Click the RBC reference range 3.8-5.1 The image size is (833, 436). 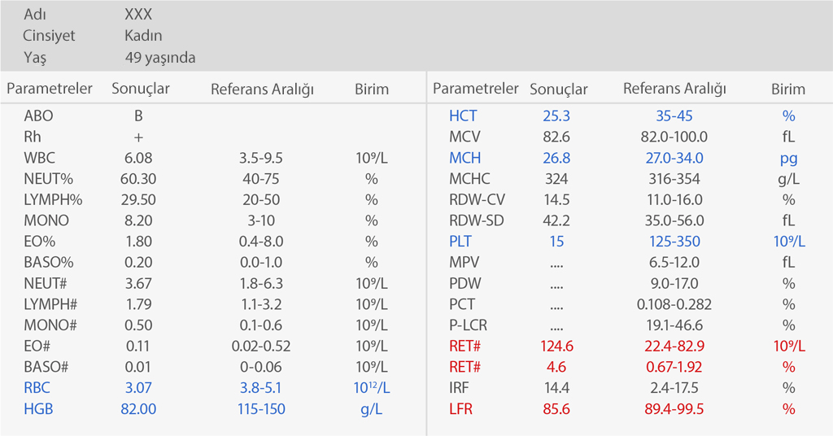(x=261, y=388)
